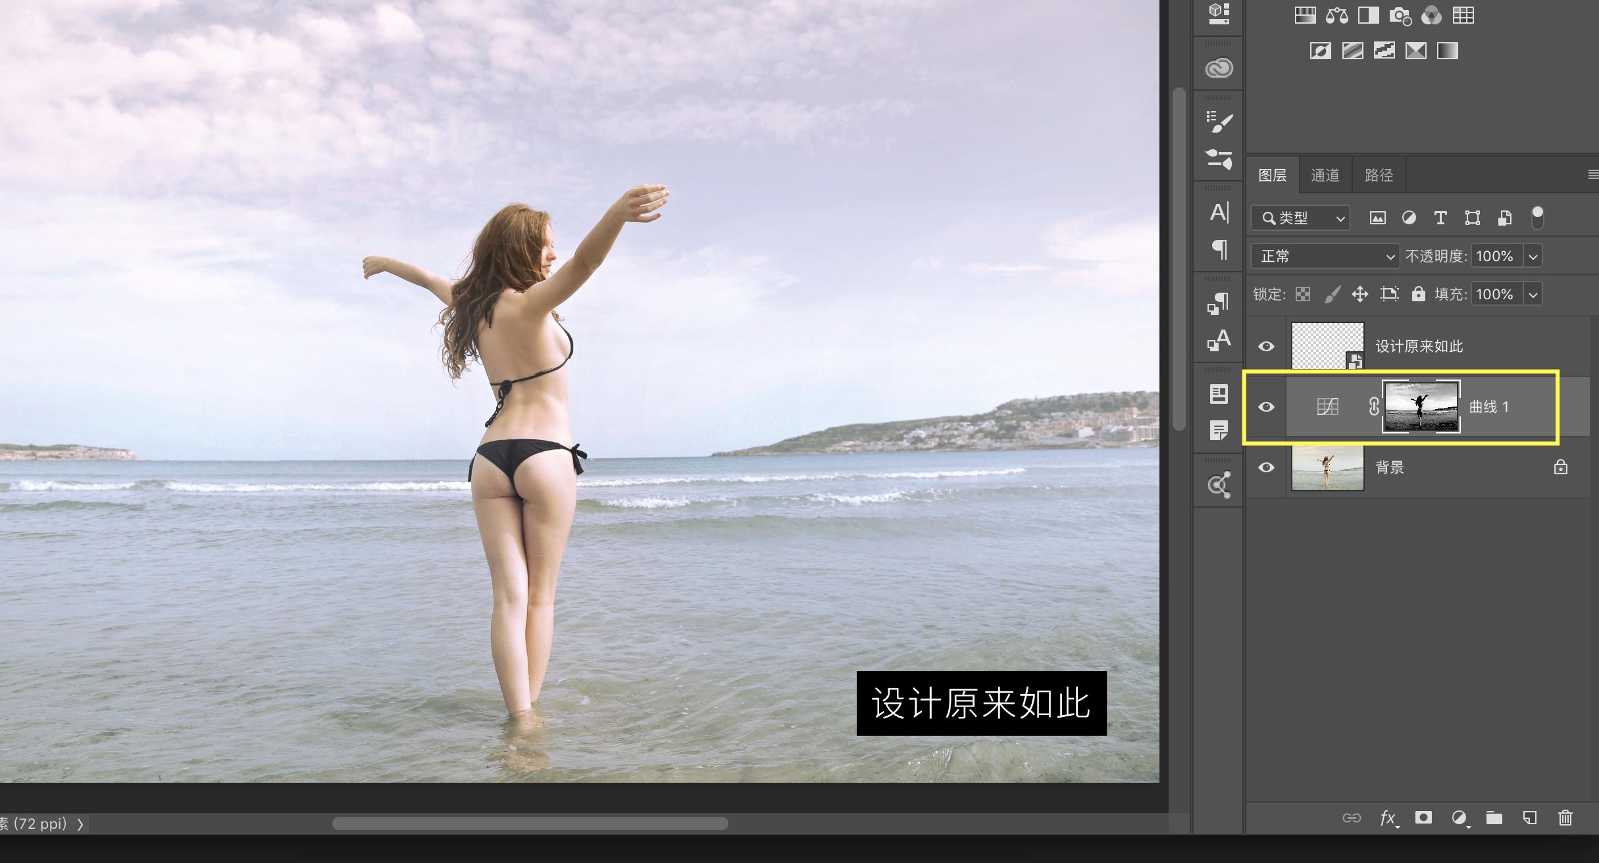The width and height of the screenshot is (1599, 863).
Task: Toggle visibility of 设计原来如此 layer
Action: pos(1266,347)
